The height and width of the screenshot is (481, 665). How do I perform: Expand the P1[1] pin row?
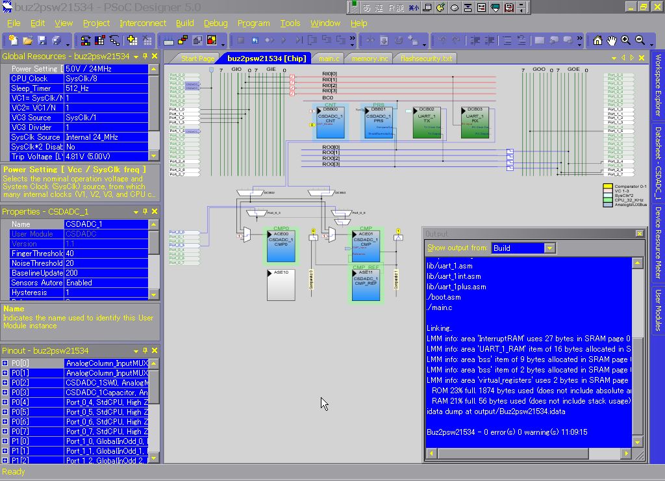[5, 451]
